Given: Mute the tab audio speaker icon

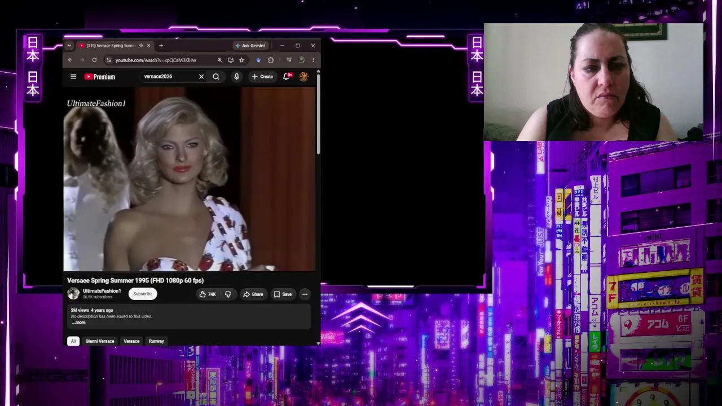Looking at the screenshot, I should 140,46.
